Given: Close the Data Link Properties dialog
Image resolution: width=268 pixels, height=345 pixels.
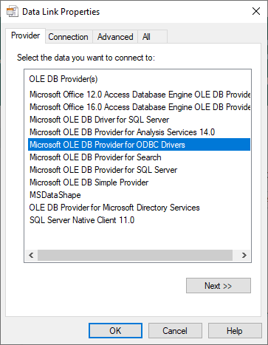Looking at the screenshot, I should (x=256, y=11).
